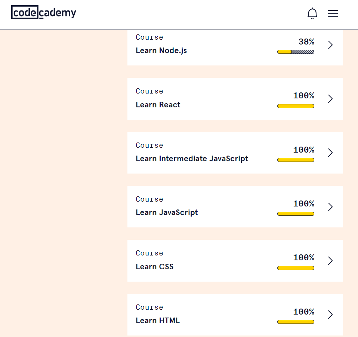Click the Learn React progress bar
This screenshot has width=358, height=337.
[x=296, y=106]
